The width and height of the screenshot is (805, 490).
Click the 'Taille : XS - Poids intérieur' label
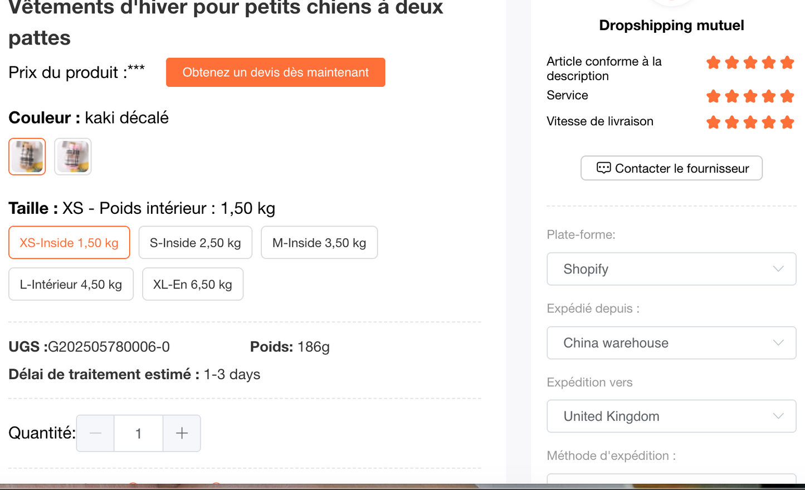[142, 208]
